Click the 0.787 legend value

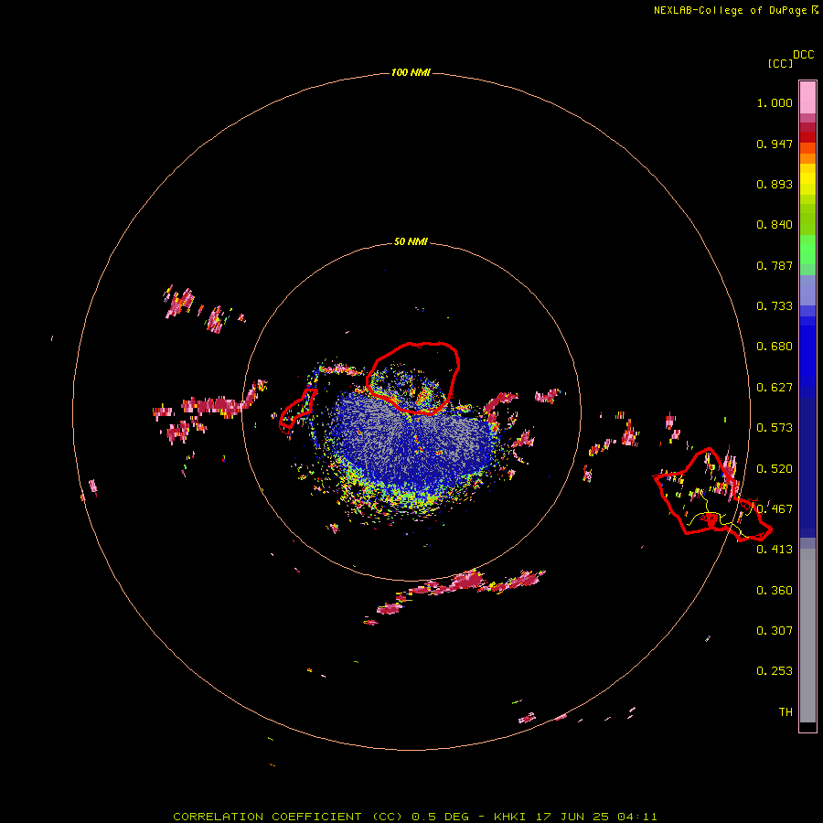(x=775, y=265)
